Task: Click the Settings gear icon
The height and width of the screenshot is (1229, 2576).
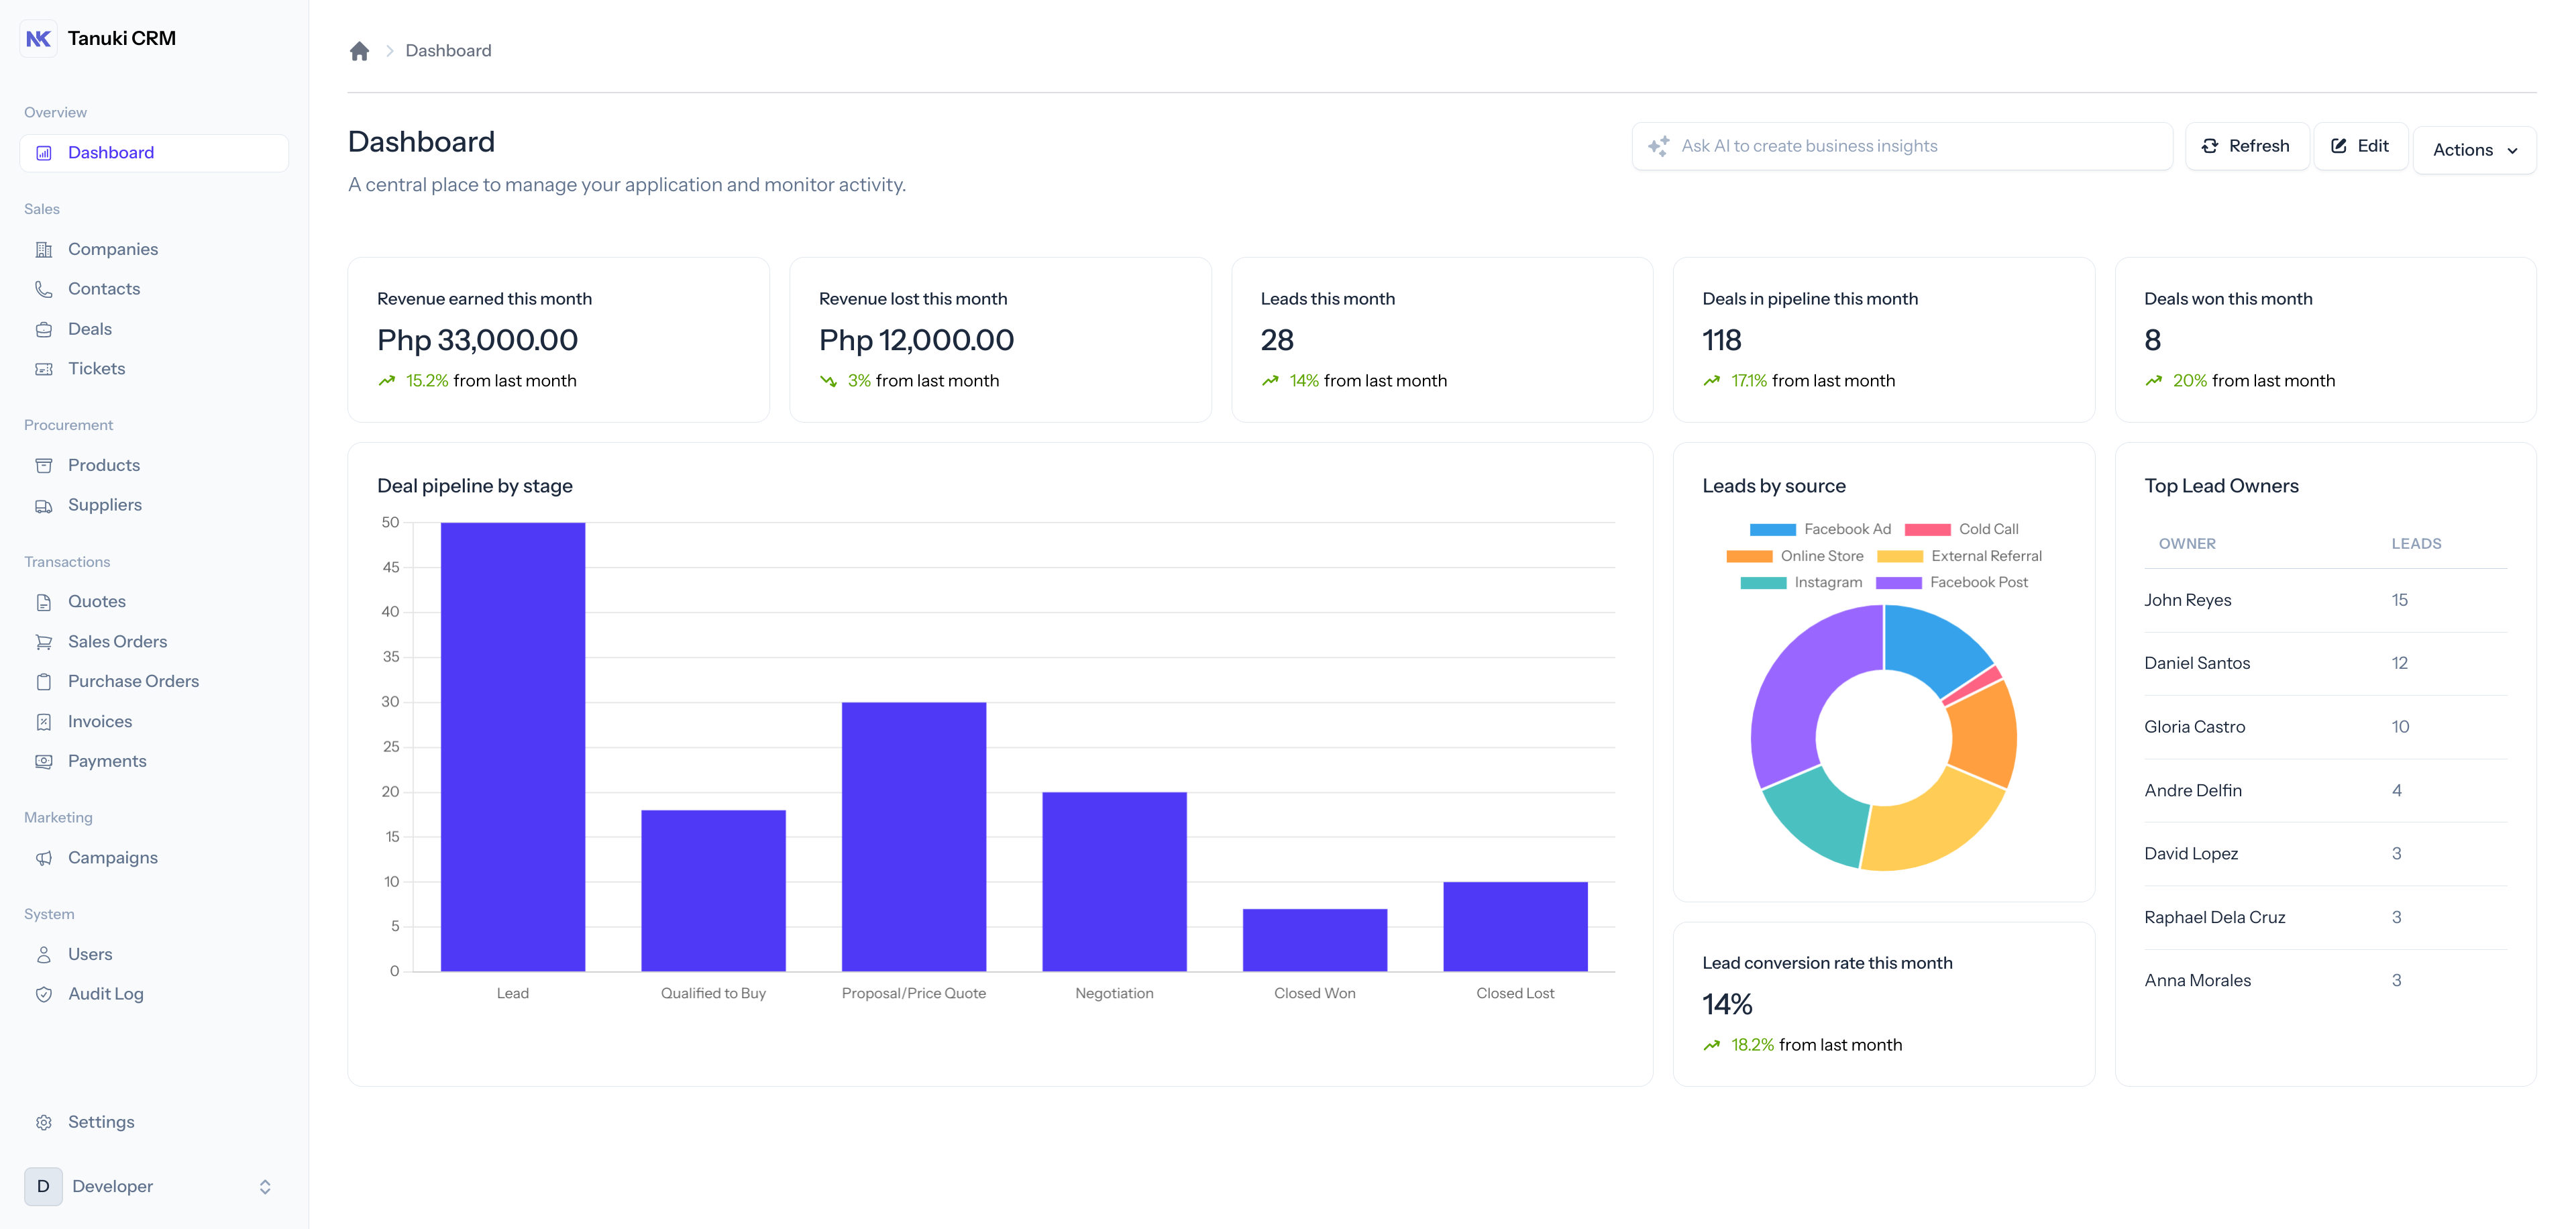Action: 44,1122
